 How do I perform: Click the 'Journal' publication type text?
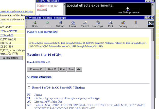point(39,95)
